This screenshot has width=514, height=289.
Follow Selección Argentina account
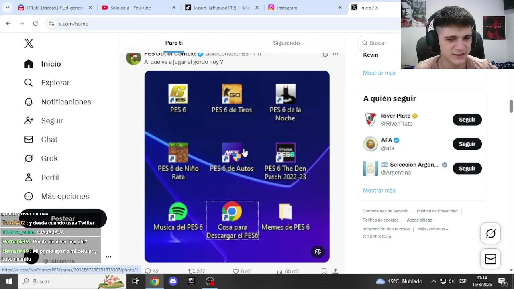[x=467, y=169]
